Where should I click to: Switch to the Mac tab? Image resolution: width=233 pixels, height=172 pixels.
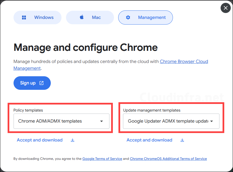(90, 18)
